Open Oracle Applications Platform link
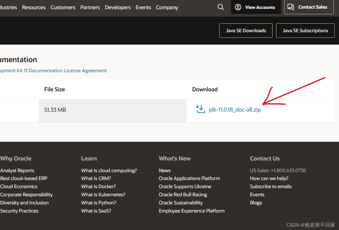 tap(189, 179)
